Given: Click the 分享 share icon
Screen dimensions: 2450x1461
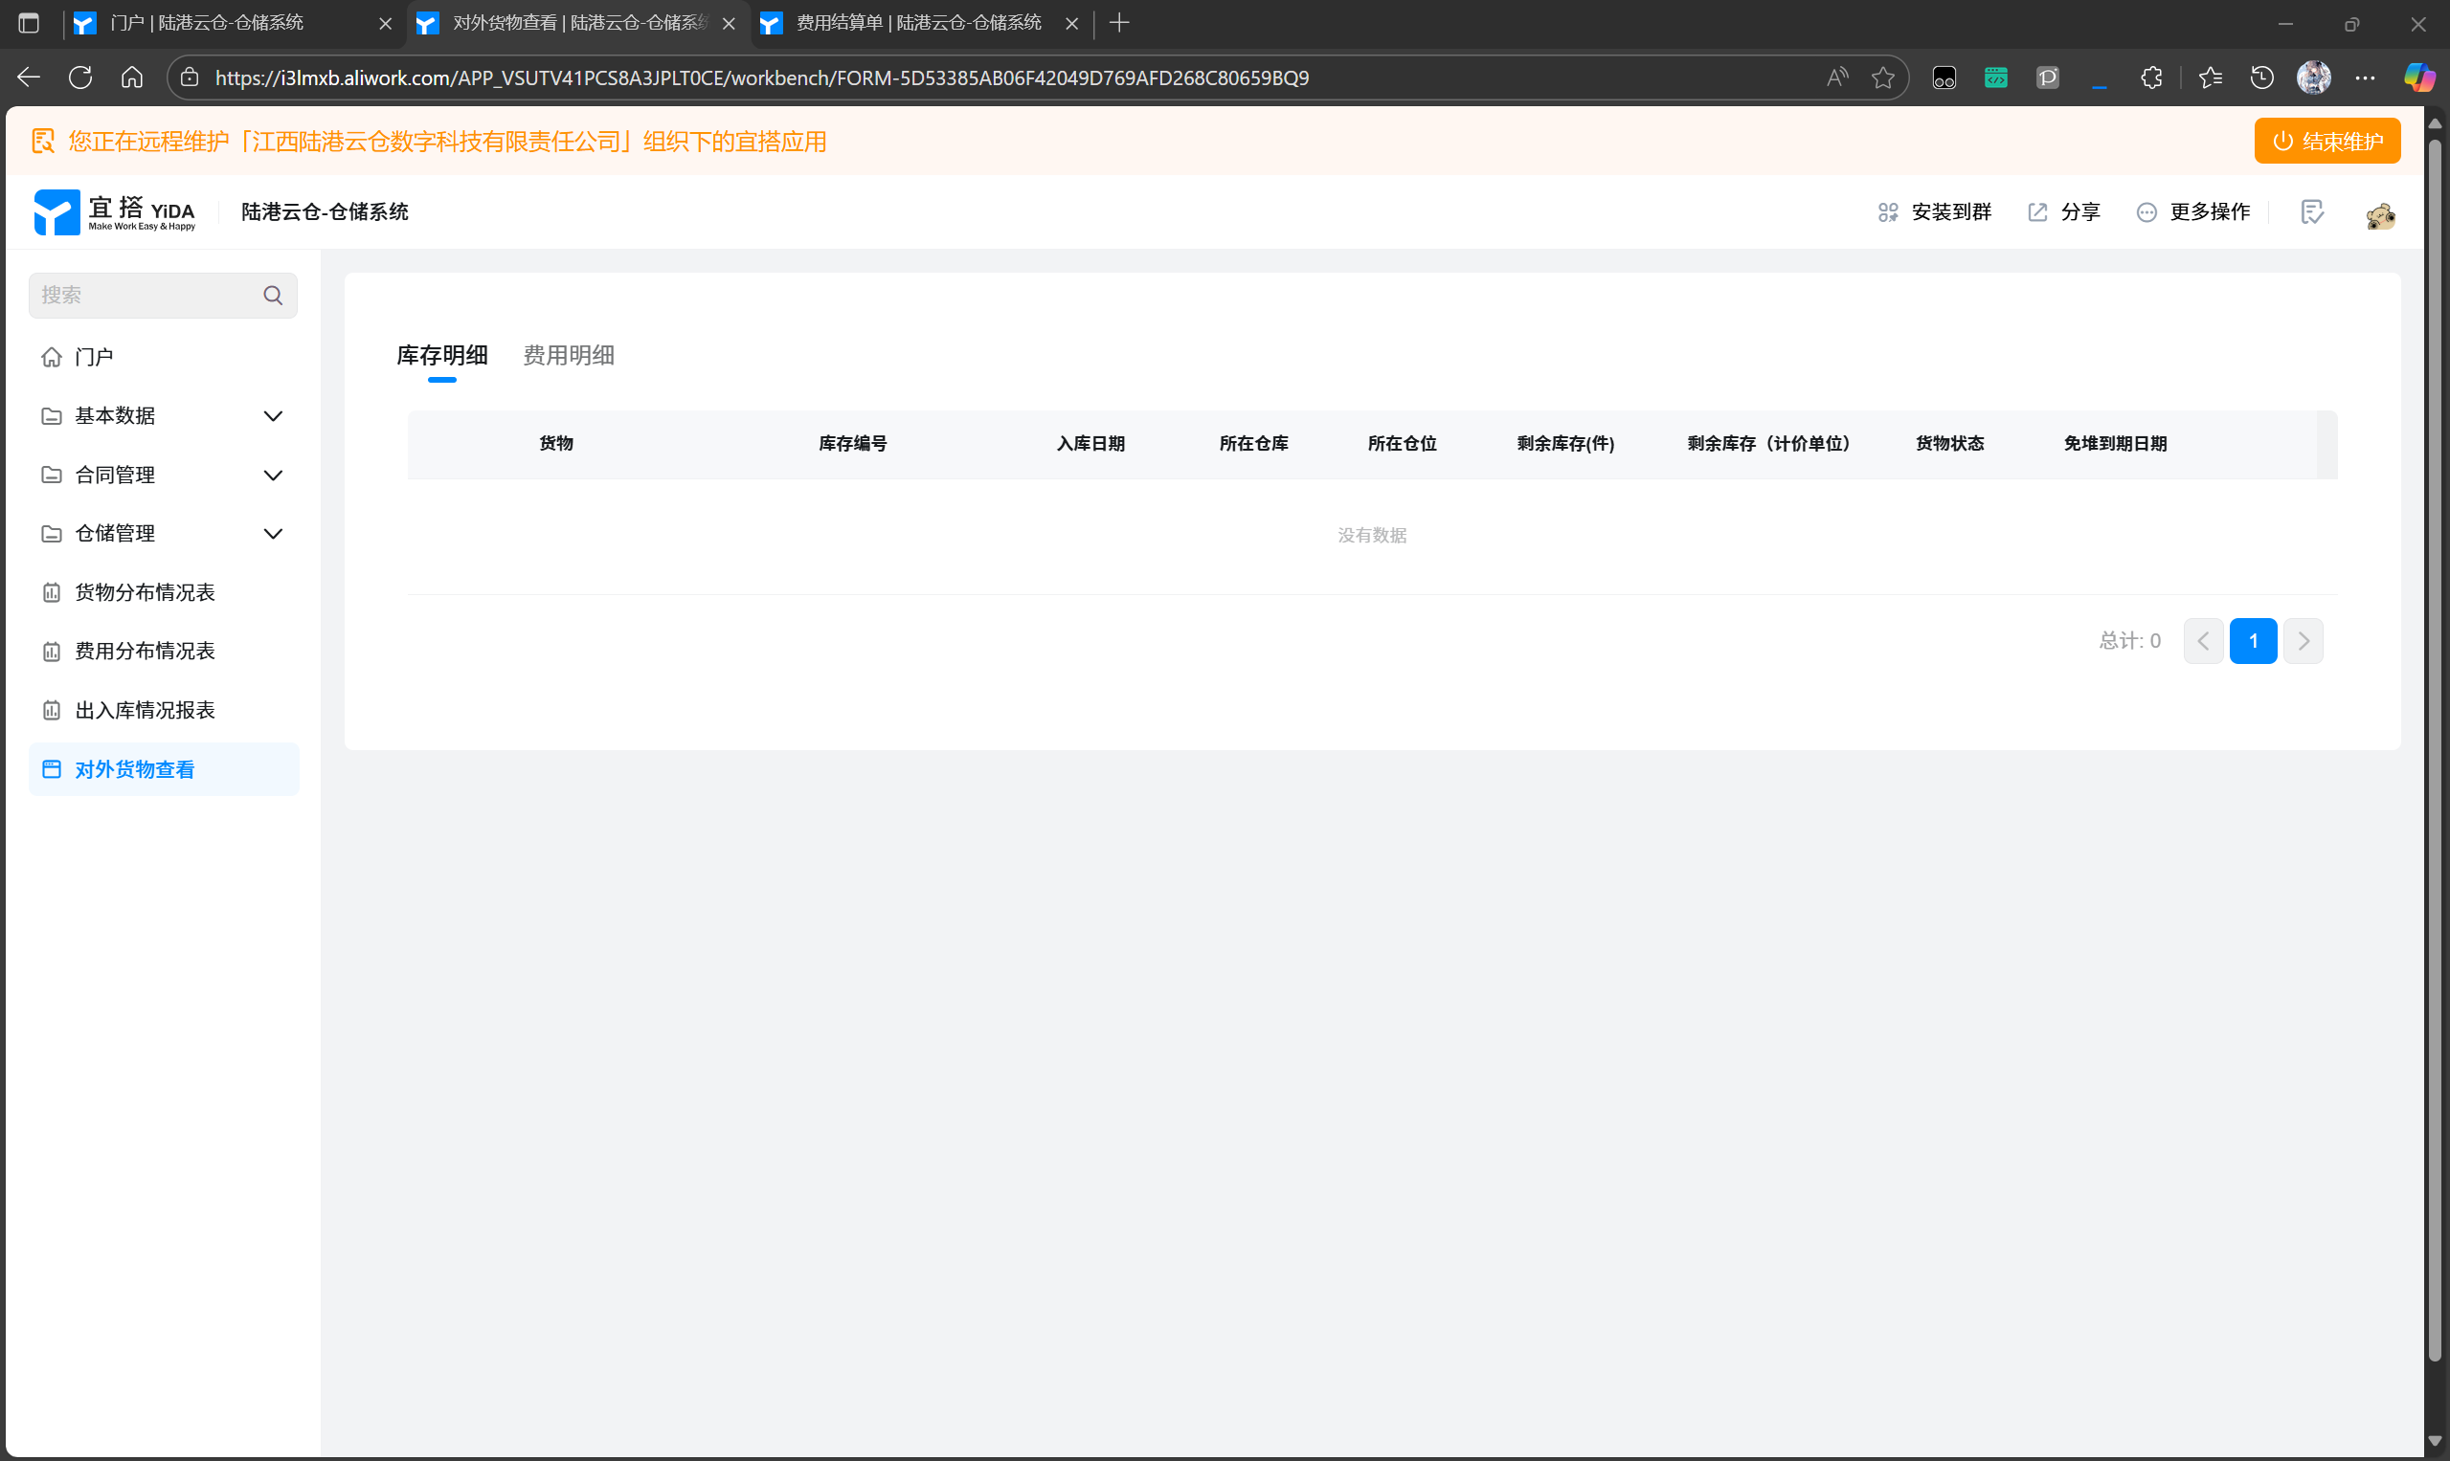Looking at the screenshot, I should (2037, 211).
